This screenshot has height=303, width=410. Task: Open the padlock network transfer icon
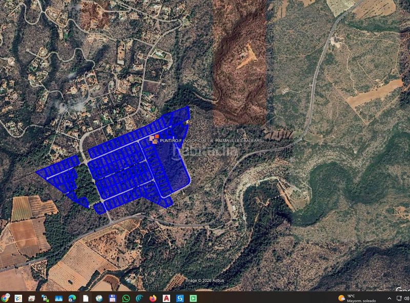pos(45,298)
